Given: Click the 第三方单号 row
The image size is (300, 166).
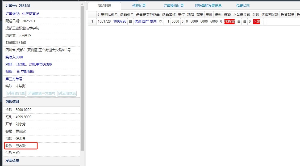Looking at the screenshot, I should [x=41, y=79].
